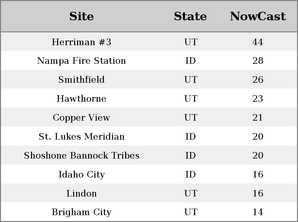
Task: Click the State column header
Action: 190,16
